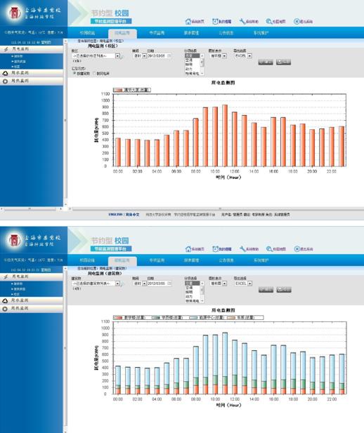Open the 系统帮助 wrench icon in the campus (校区) view
Screen dimensions: 364x433
tap(242, 21)
